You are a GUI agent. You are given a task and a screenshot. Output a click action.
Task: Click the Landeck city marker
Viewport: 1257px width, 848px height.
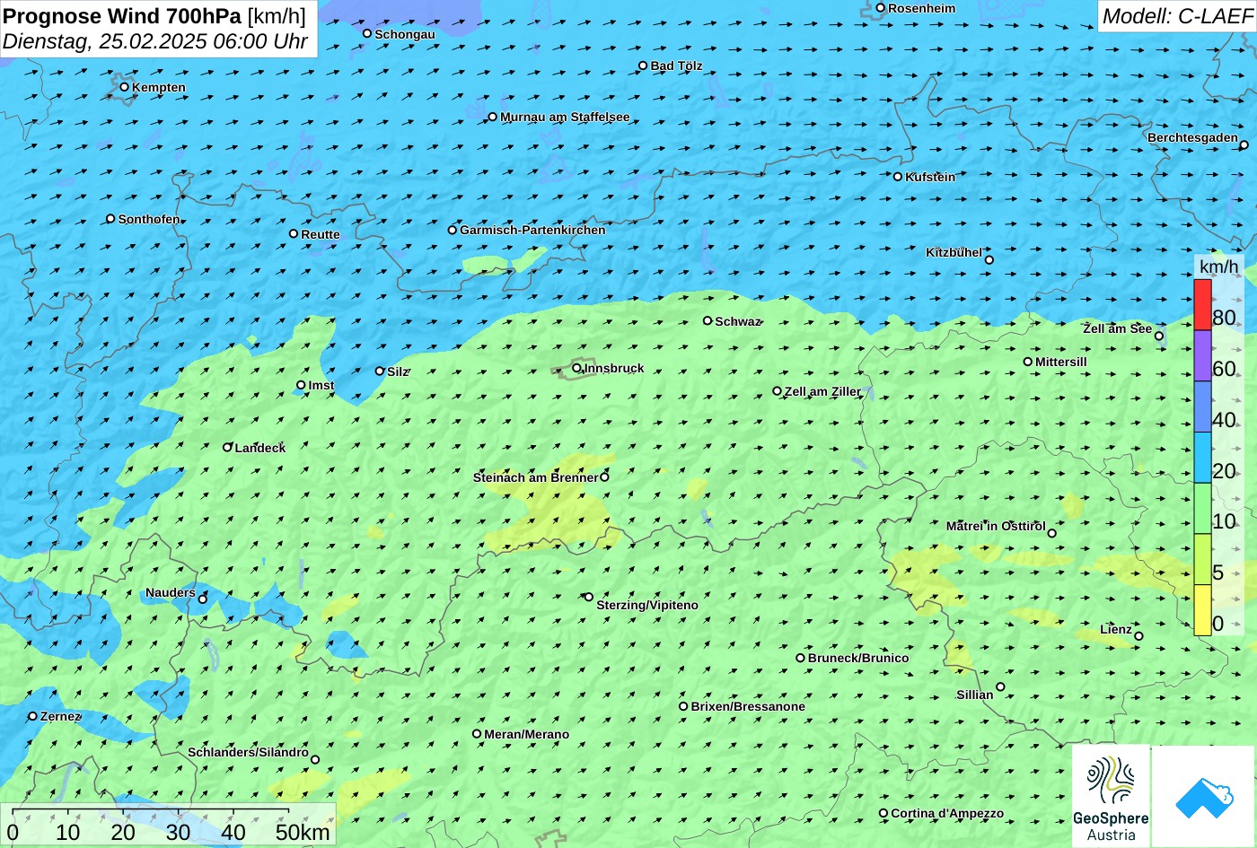tap(227, 447)
